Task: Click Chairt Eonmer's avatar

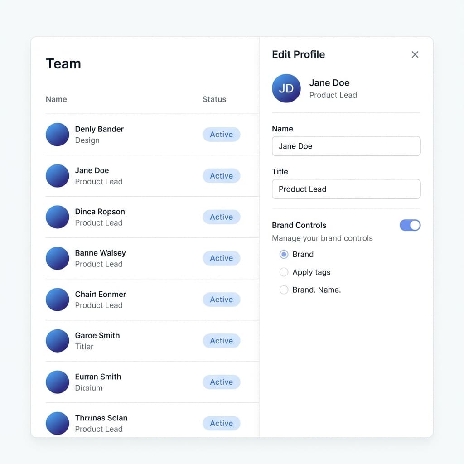Action: point(57,299)
